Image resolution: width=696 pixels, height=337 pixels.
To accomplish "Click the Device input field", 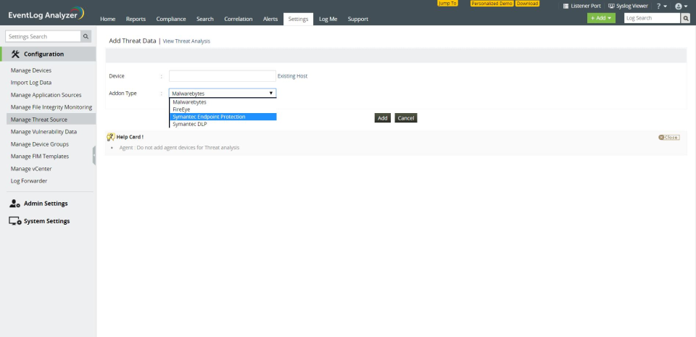I will [x=223, y=76].
